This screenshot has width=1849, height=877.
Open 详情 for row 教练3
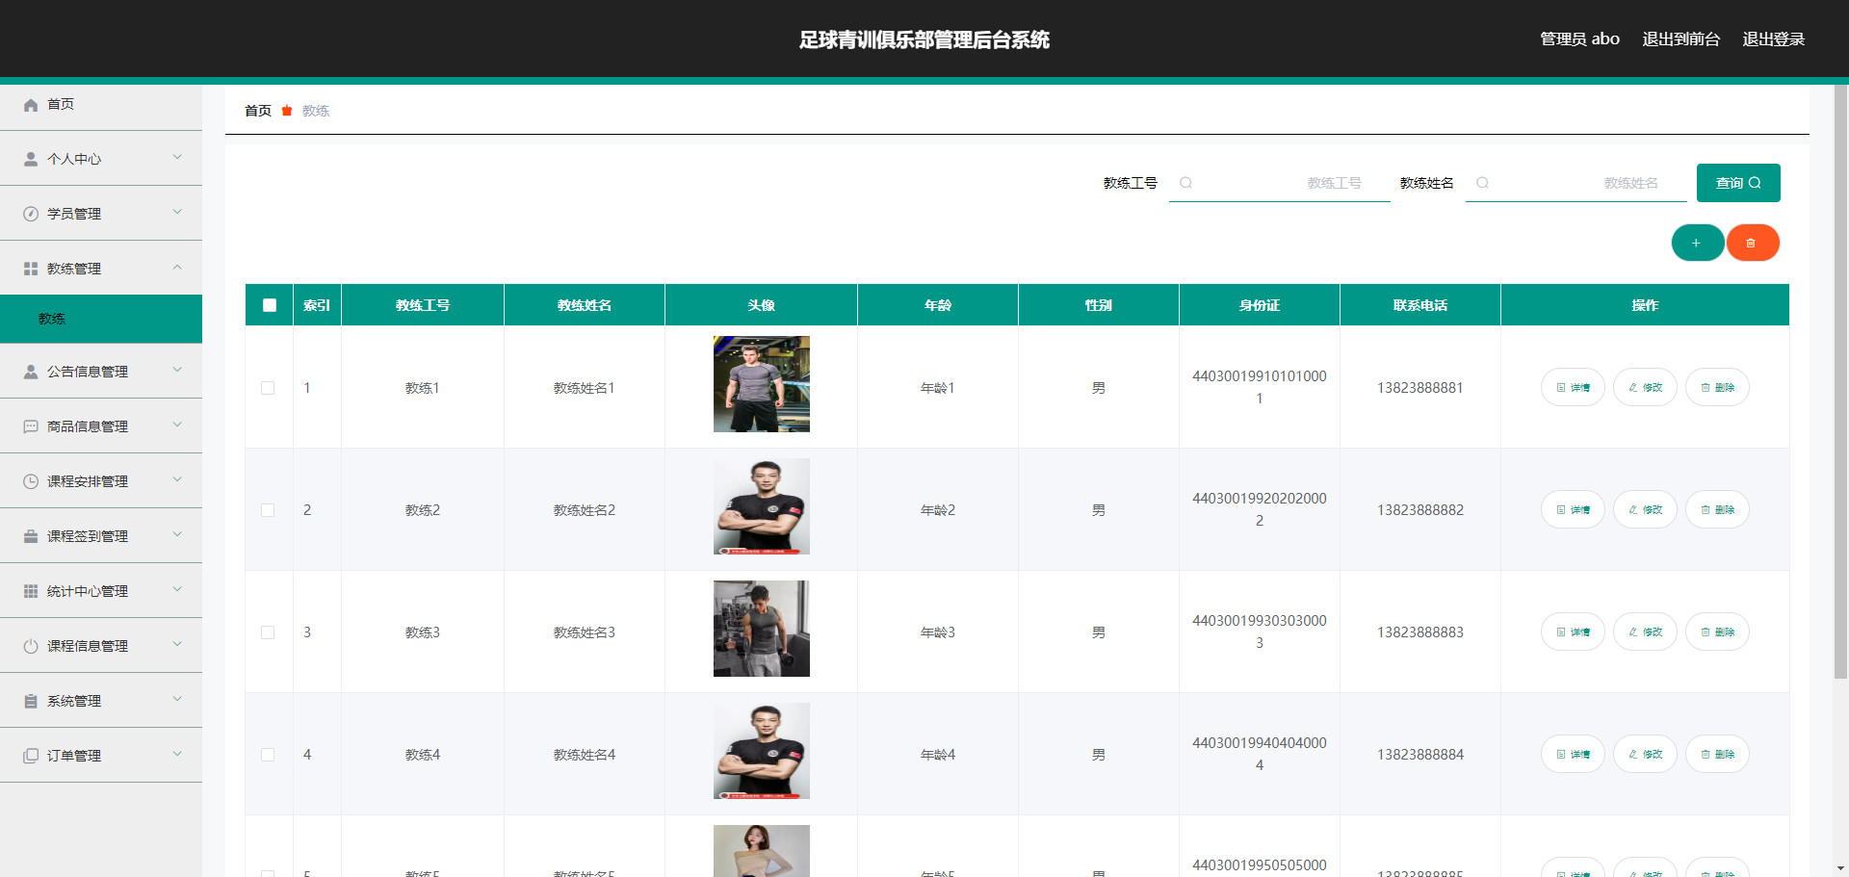(x=1573, y=632)
